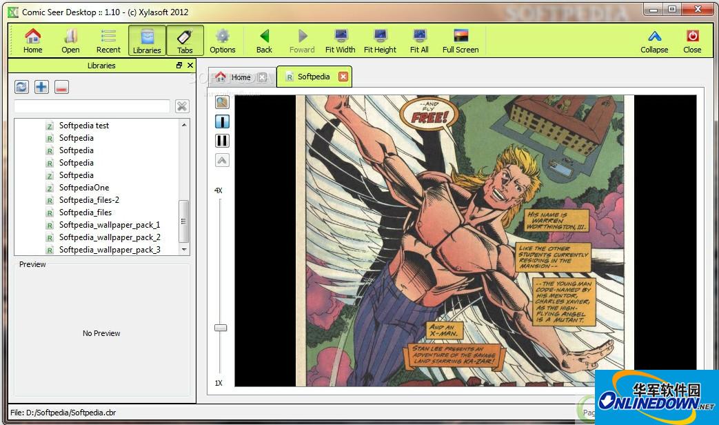Click the library list scroll-up arrow
Screen dimensions: 719x425
(x=184, y=125)
